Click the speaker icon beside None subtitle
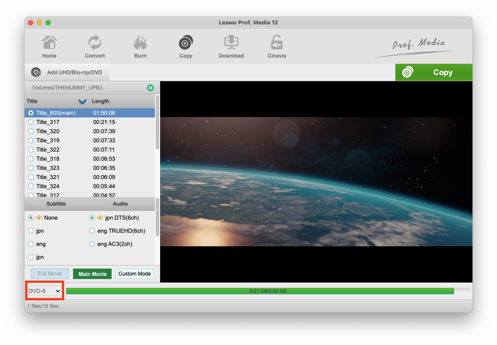 coord(39,217)
